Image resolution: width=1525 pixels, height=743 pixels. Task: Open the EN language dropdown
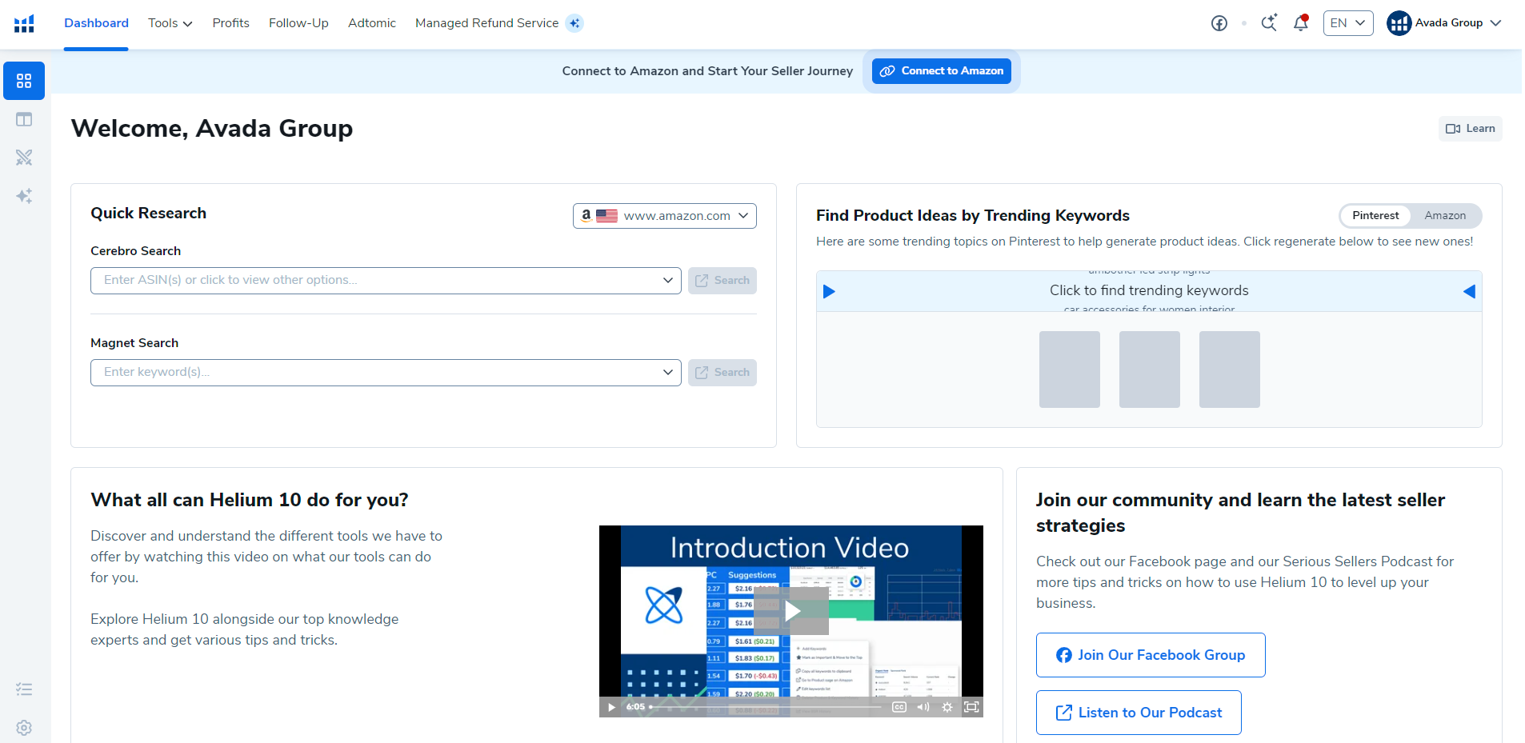click(x=1348, y=23)
